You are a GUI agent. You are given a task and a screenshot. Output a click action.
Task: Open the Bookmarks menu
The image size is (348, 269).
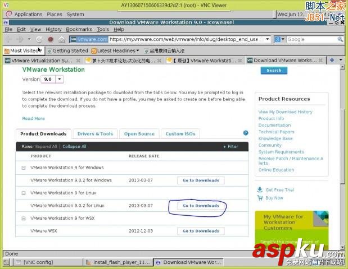[x=79, y=29]
